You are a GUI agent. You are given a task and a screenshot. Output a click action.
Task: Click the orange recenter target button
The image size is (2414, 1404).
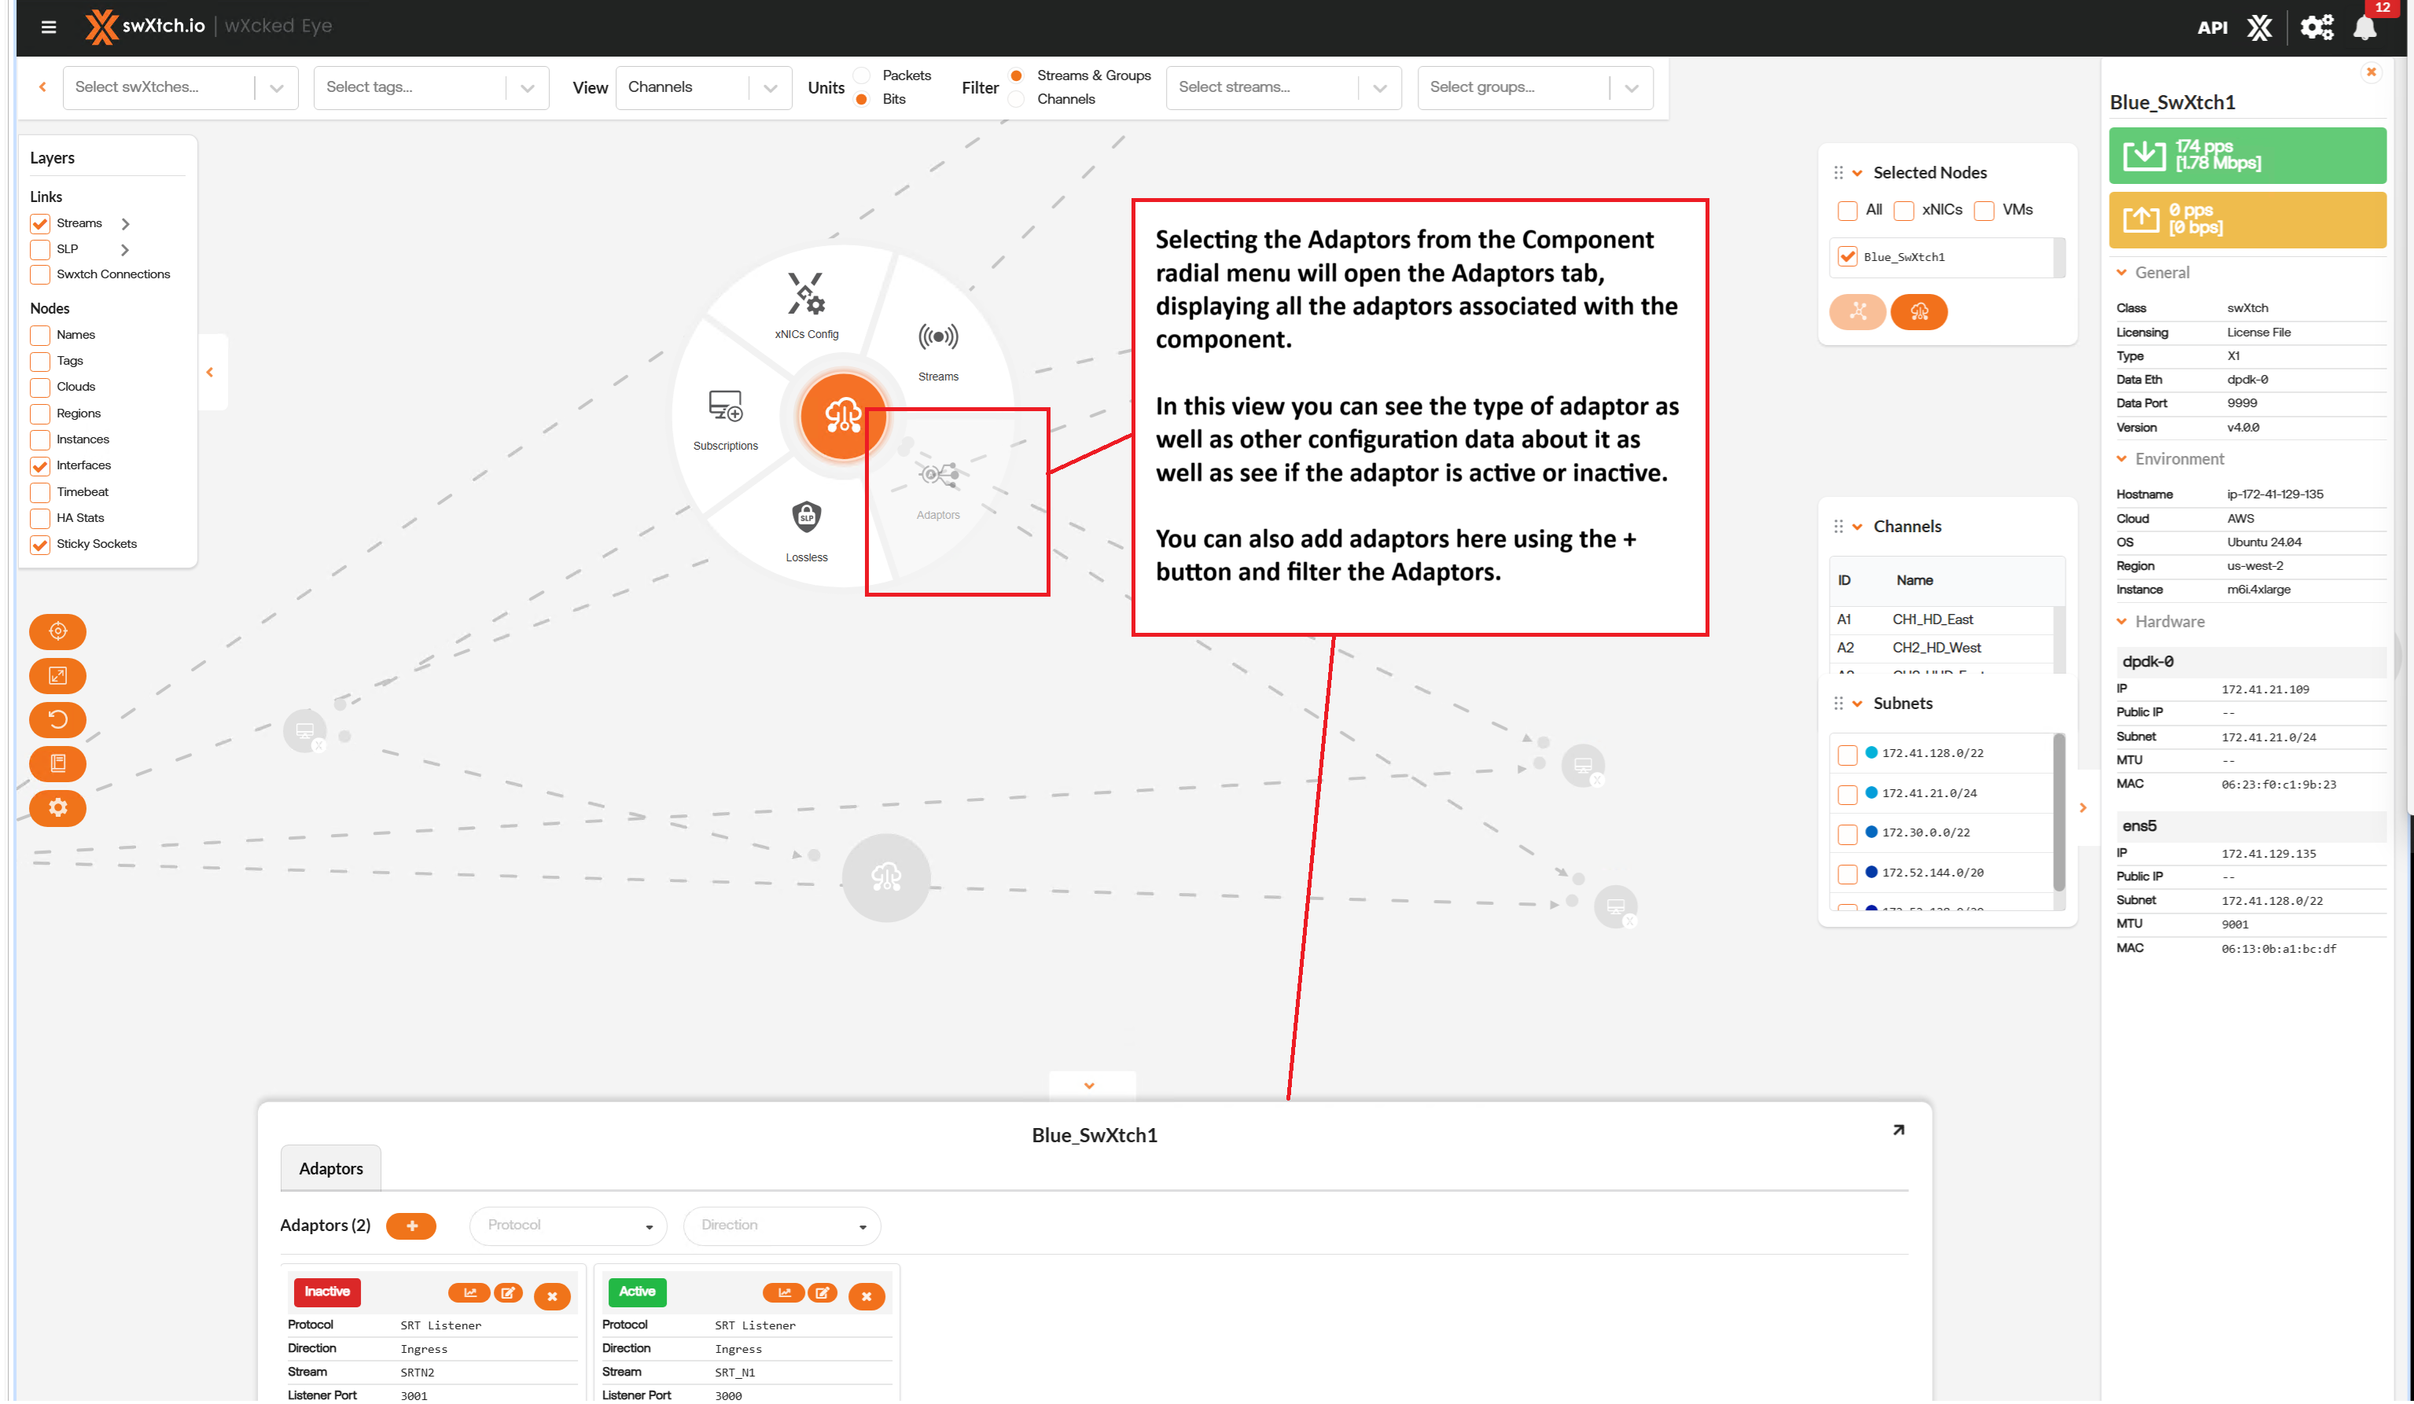[x=57, y=632]
